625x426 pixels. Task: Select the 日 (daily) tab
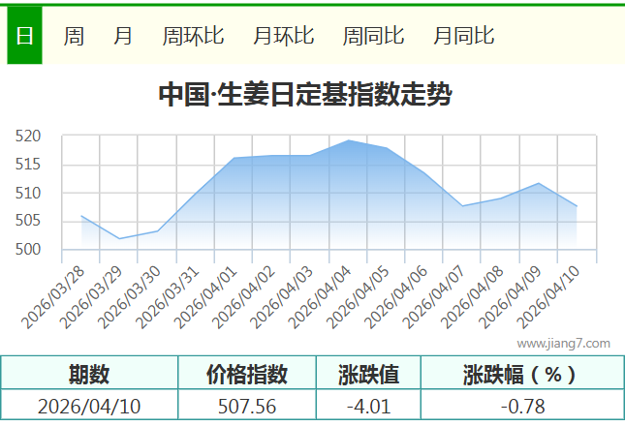coord(24,36)
